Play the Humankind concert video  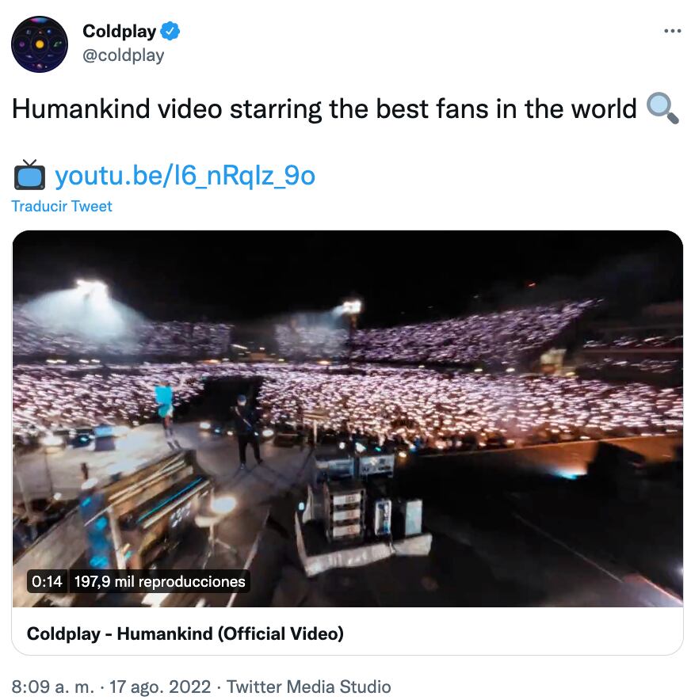point(347,418)
